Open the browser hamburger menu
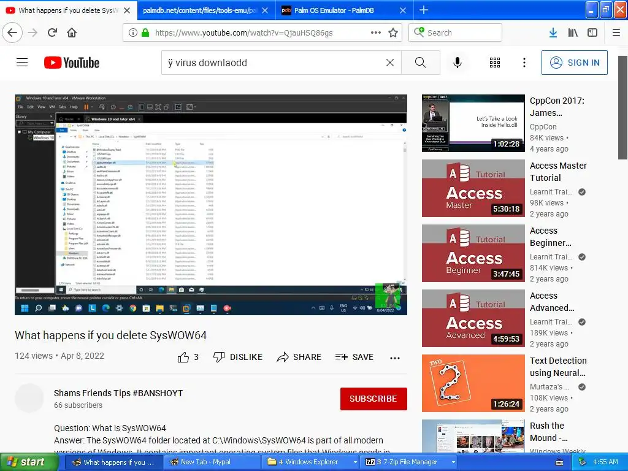This screenshot has width=628, height=471. tap(616, 33)
